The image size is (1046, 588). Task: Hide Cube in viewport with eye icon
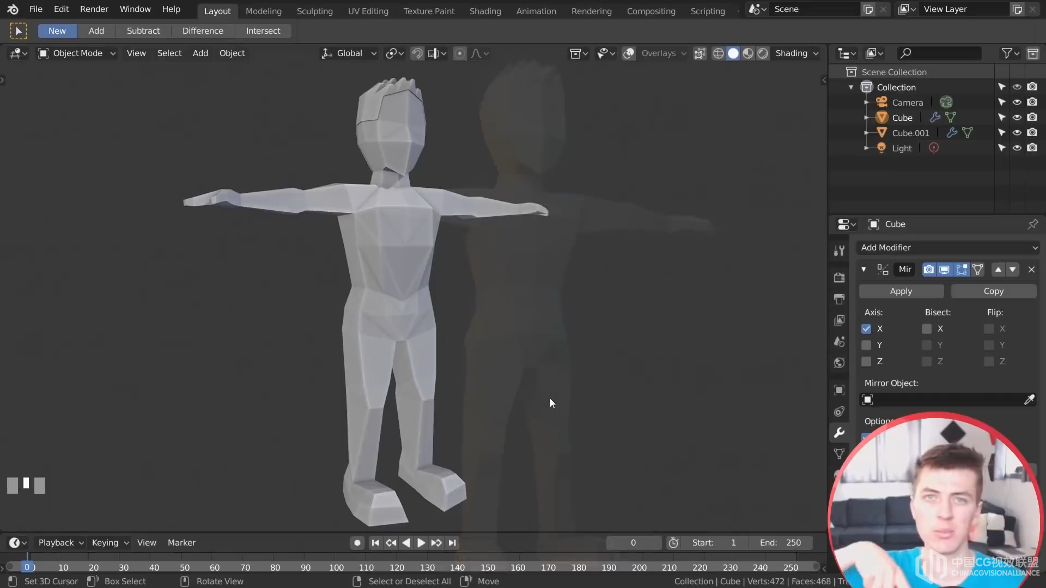click(x=1017, y=118)
